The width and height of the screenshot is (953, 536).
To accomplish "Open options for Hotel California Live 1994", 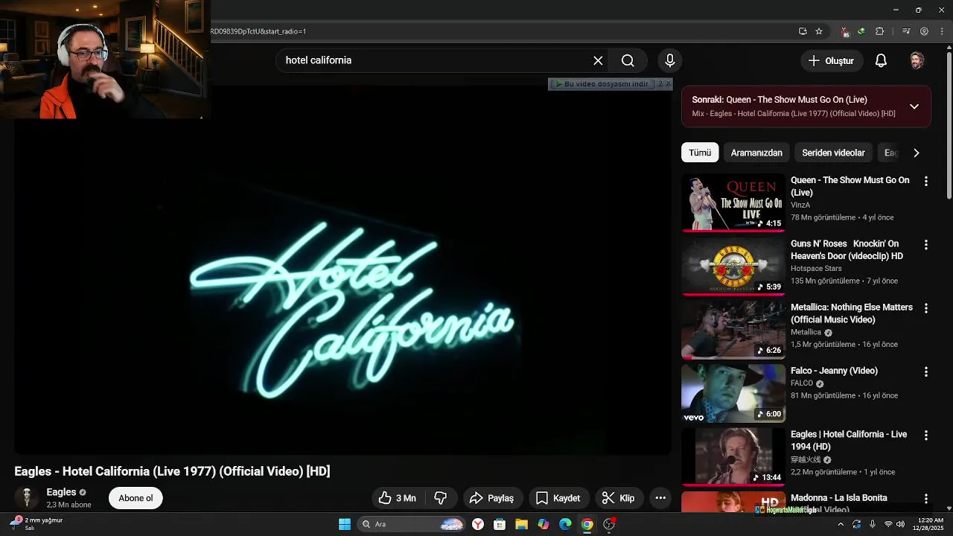I will [x=926, y=435].
